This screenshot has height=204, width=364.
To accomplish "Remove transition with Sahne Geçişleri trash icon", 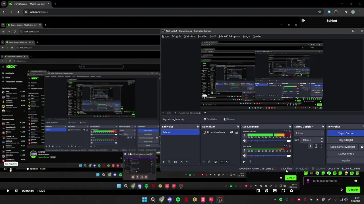I will (x=316, y=146).
